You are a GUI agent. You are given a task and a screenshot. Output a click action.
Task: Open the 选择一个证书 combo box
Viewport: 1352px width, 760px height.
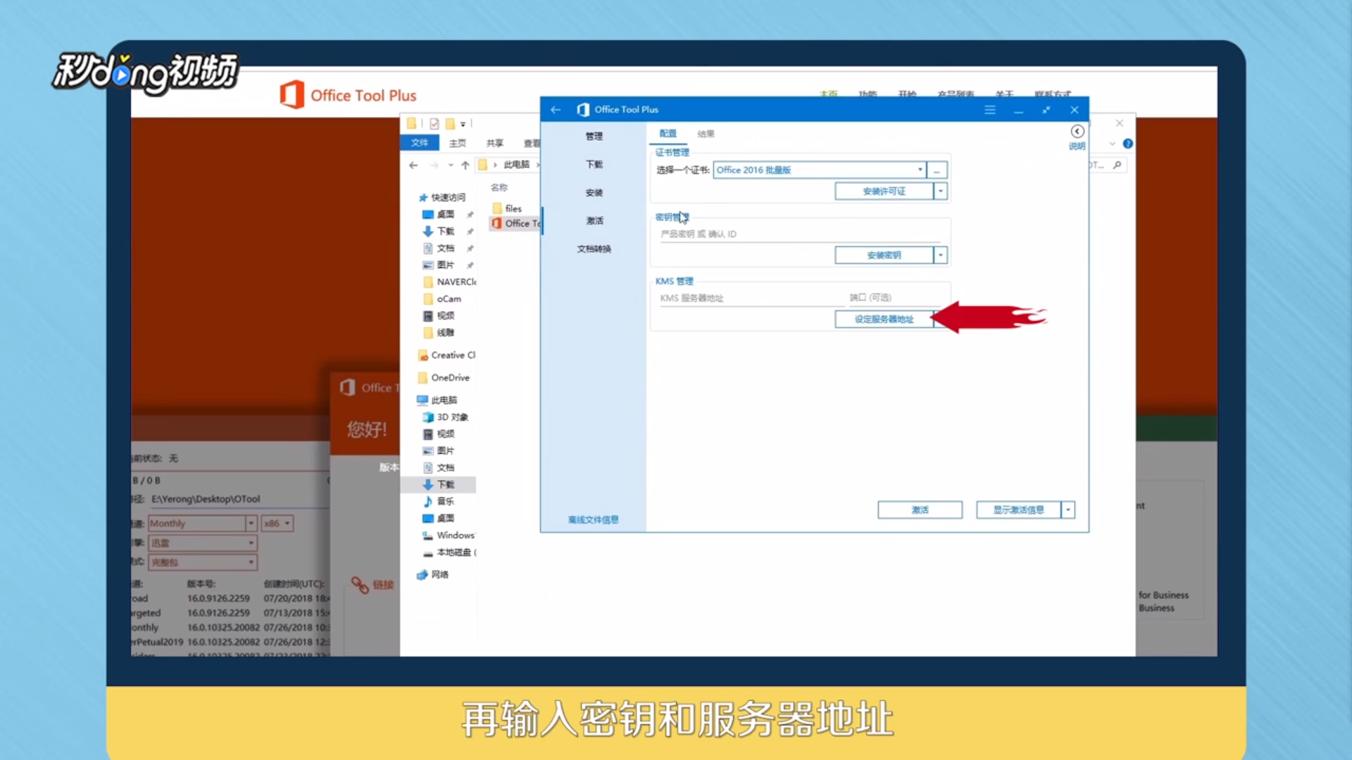pos(820,170)
